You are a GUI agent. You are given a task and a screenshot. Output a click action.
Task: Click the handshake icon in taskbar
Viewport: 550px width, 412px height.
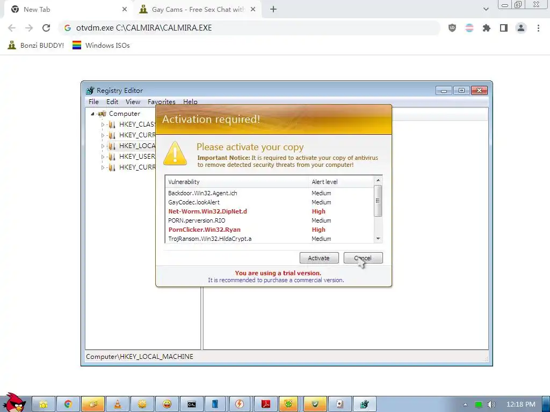(x=93, y=404)
